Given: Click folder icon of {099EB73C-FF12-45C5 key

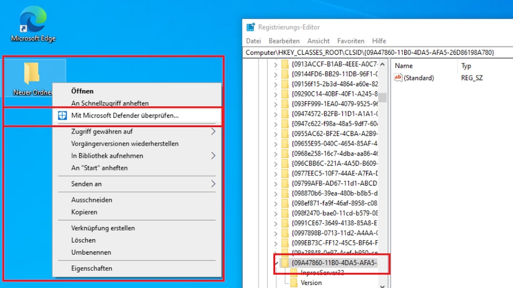Looking at the screenshot, I should click(285, 243).
